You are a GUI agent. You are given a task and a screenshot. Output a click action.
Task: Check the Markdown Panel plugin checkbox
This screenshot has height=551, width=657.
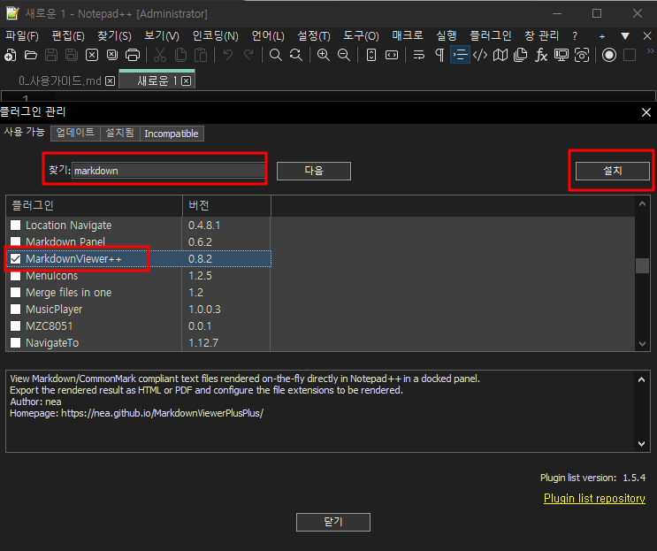tap(16, 241)
